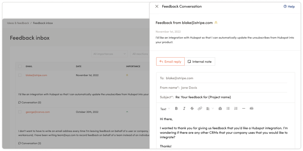Apply italic formatting in the editor
303x151 pixels.
184,109
